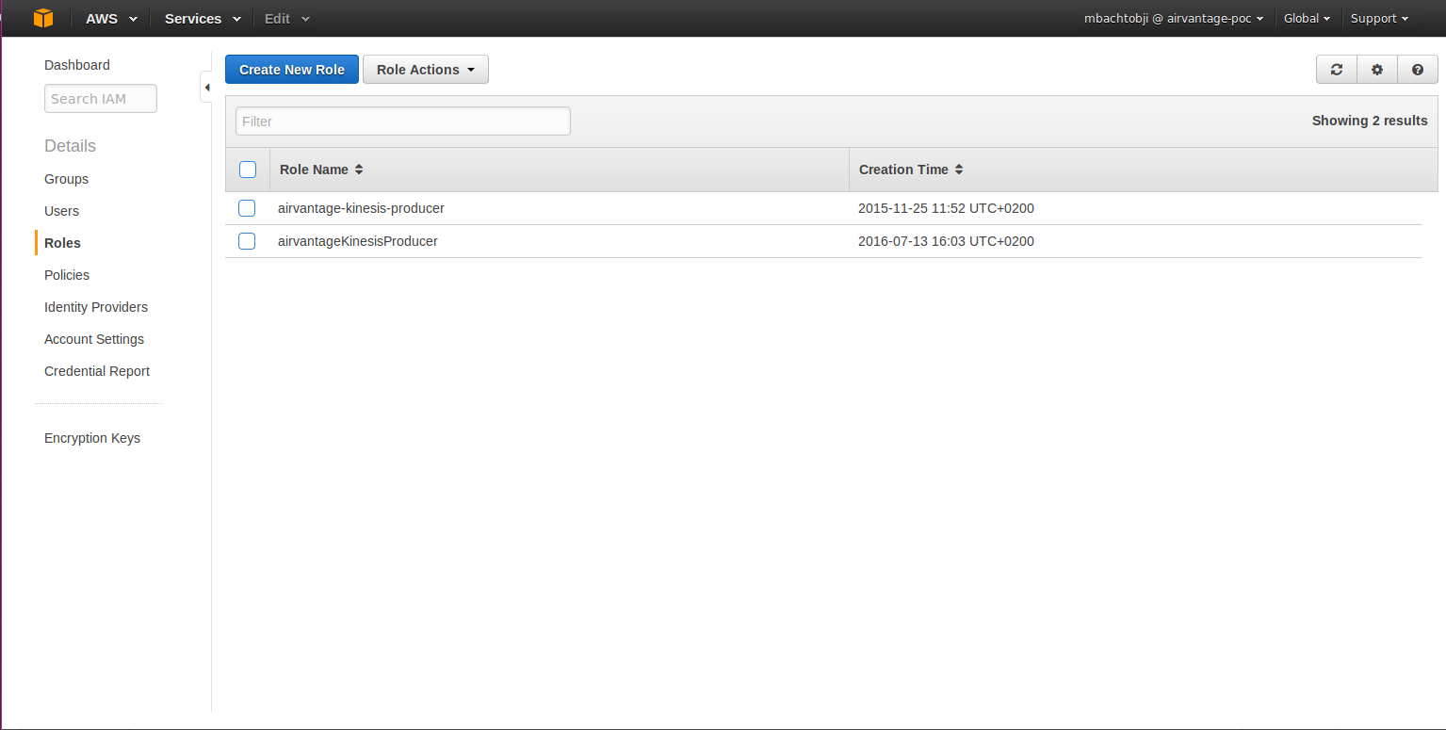Open the Role Actions dropdown

click(425, 70)
